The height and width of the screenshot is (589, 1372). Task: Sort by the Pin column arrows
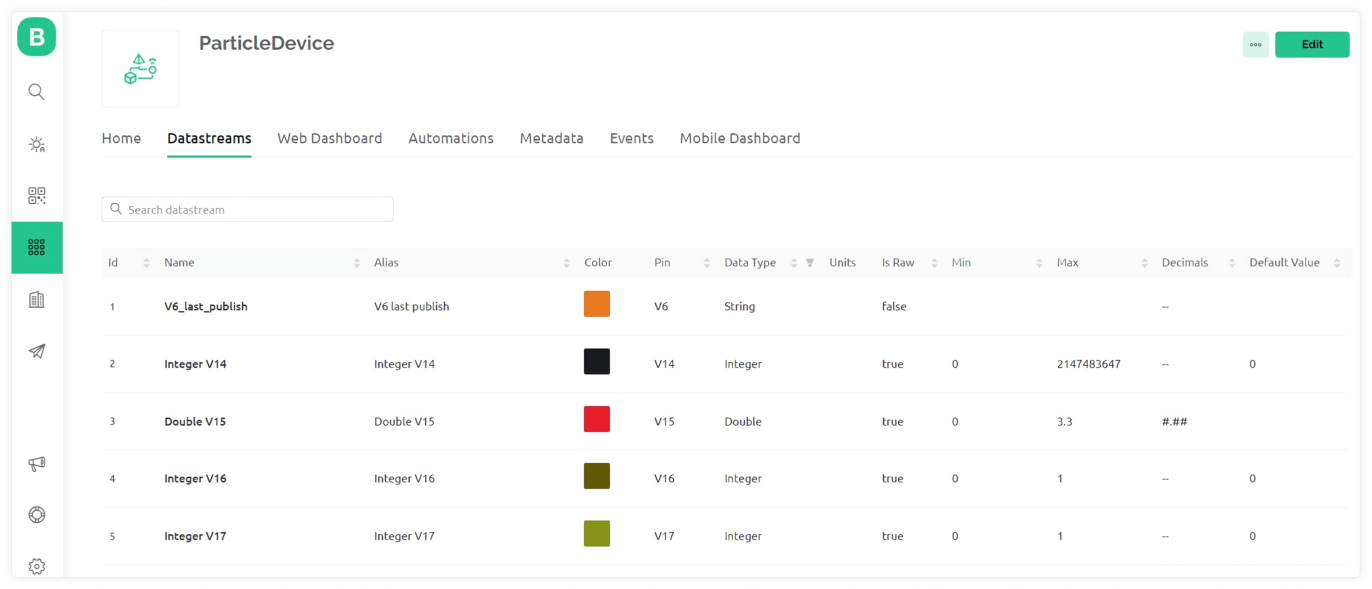pos(706,262)
